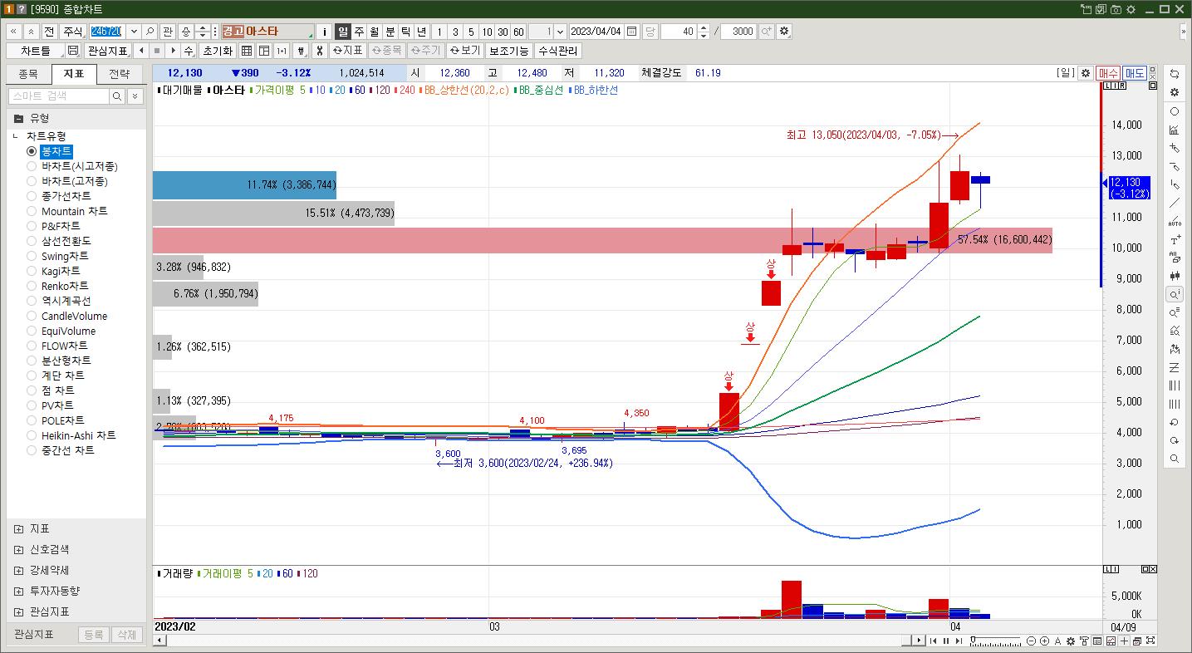
Task: Click the pause playback icon
Action: [x=946, y=641]
